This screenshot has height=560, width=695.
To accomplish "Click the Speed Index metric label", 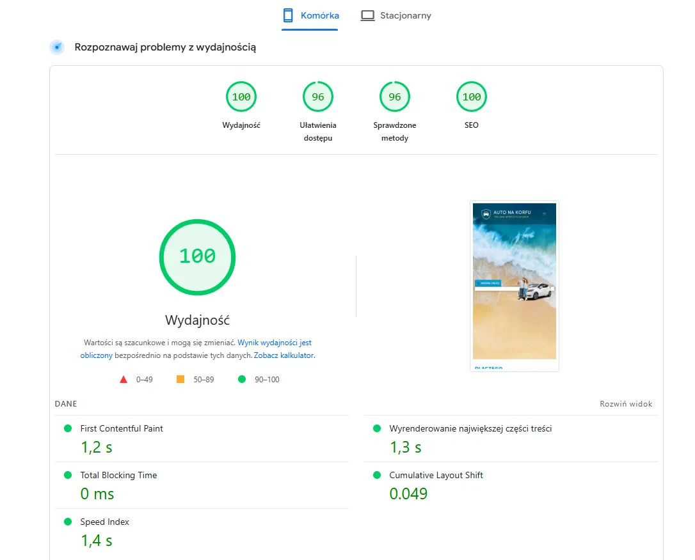I will pyautogui.click(x=104, y=522).
